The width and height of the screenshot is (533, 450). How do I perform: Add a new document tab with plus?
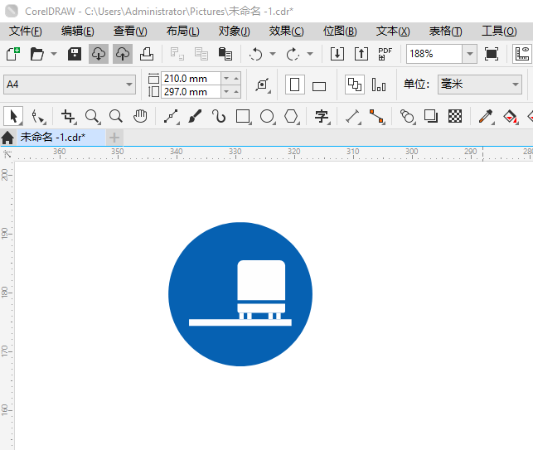(x=114, y=137)
